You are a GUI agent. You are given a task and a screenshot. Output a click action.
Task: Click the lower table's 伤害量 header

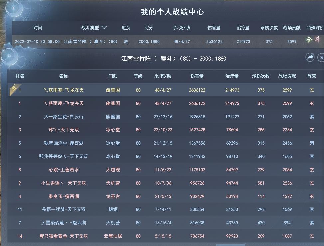(197, 76)
